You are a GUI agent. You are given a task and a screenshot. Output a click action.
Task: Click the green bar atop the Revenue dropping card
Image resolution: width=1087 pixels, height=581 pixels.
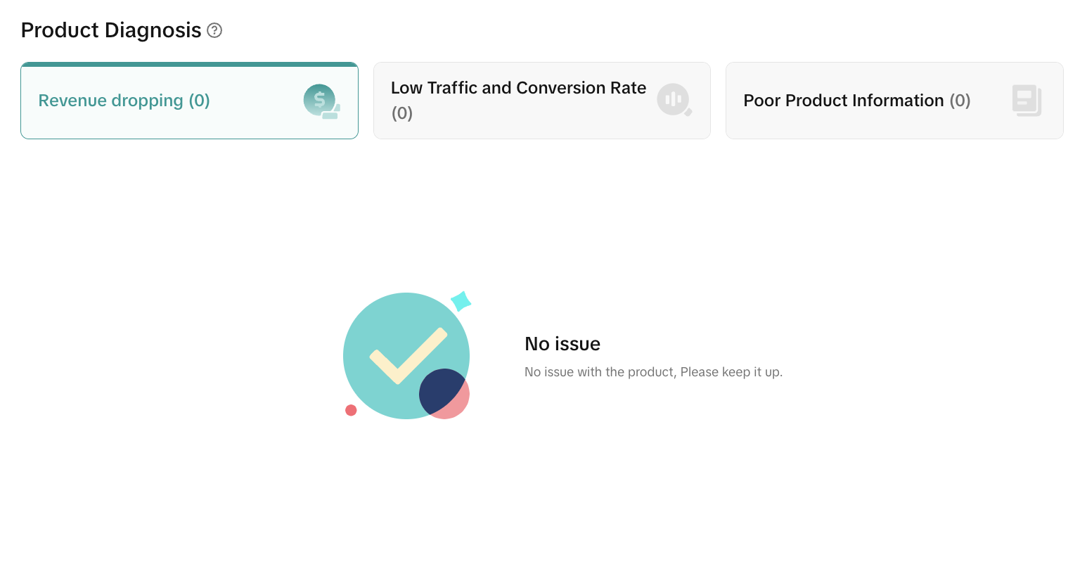click(x=189, y=65)
